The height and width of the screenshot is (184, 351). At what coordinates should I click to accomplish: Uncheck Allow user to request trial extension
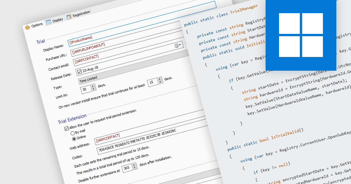point(66,128)
